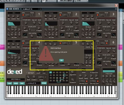The image size is (124, 105).
Task: Click operator 6 rate scaling knob
Action: pos(106,64)
